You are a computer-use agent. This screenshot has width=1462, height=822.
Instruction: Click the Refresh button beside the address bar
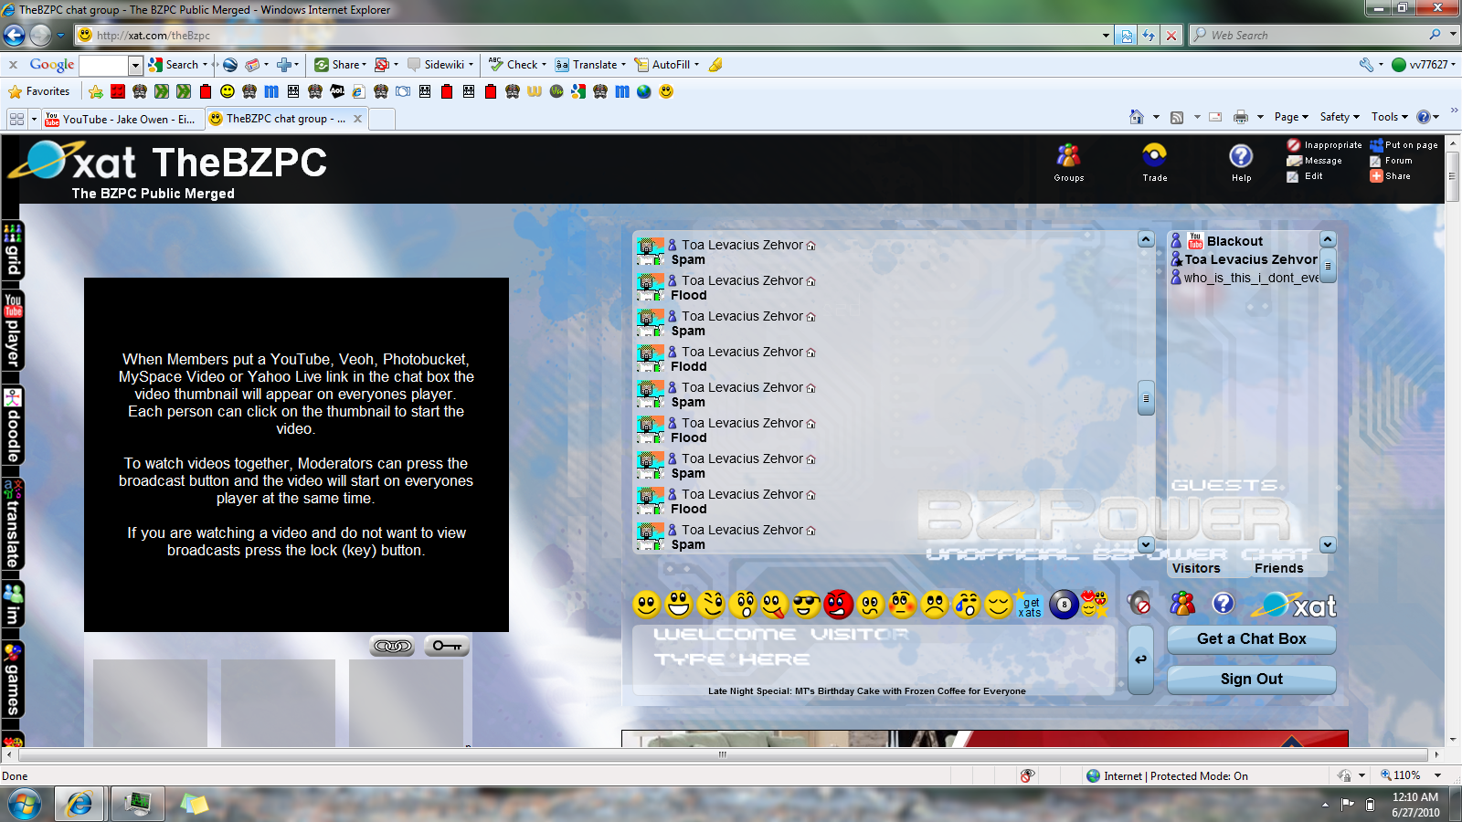click(x=1149, y=36)
